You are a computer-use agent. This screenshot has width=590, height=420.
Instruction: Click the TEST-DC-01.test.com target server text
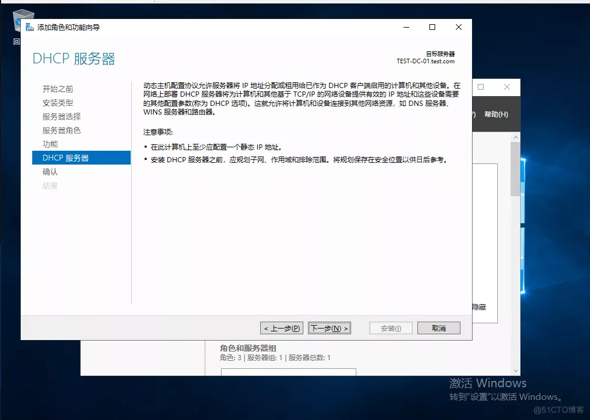tap(425, 62)
